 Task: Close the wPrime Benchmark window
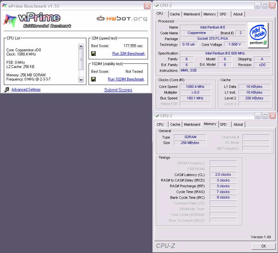click(147, 6)
